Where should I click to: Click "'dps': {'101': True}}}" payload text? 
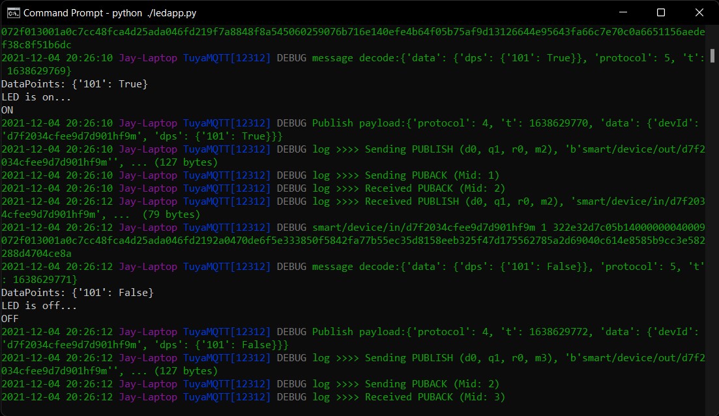pyautogui.click(x=218, y=136)
